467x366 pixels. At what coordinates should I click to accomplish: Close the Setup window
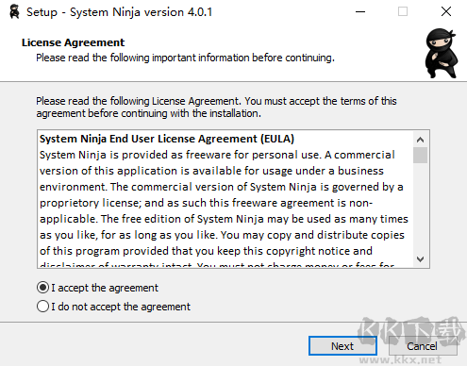click(446, 12)
